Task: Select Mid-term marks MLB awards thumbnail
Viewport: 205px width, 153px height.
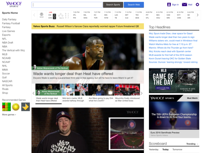Action: click(x=75, y=94)
